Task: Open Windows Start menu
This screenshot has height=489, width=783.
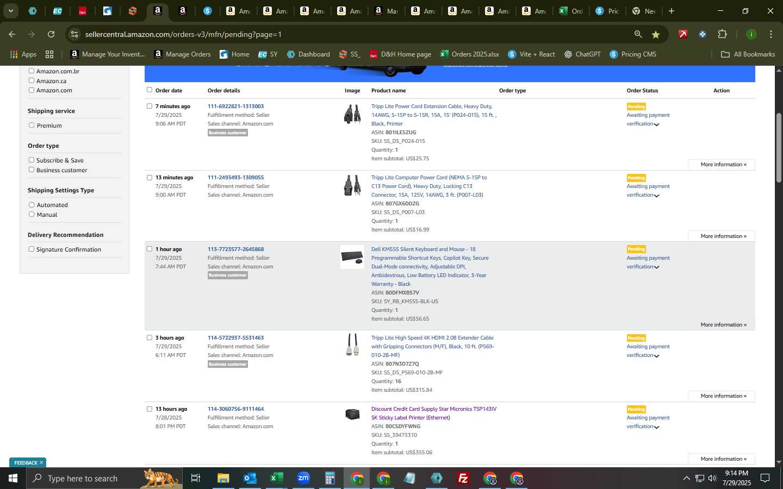Action: click(x=13, y=478)
